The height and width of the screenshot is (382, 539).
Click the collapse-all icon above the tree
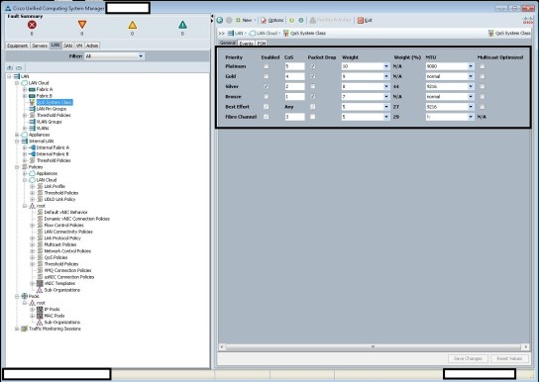19,67
